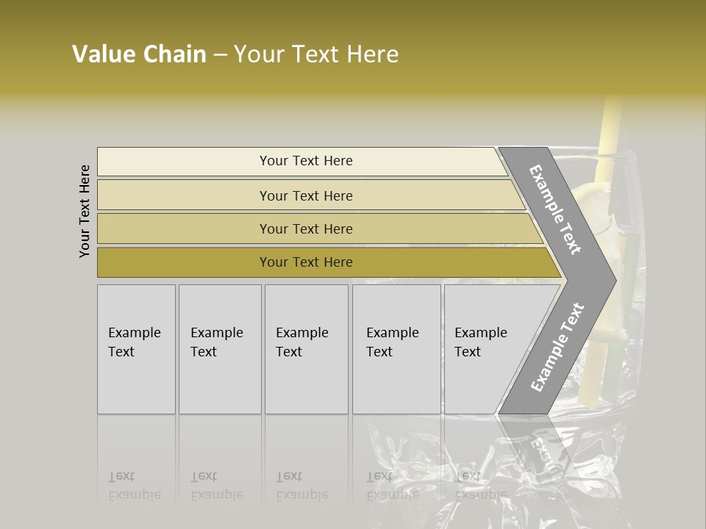Select the upper arrow's slanted "Example Text" label

(555, 209)
